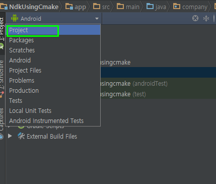The image size is (216, 184).
Task: Open the Structure side tool tab
Action: click(2, 74)
